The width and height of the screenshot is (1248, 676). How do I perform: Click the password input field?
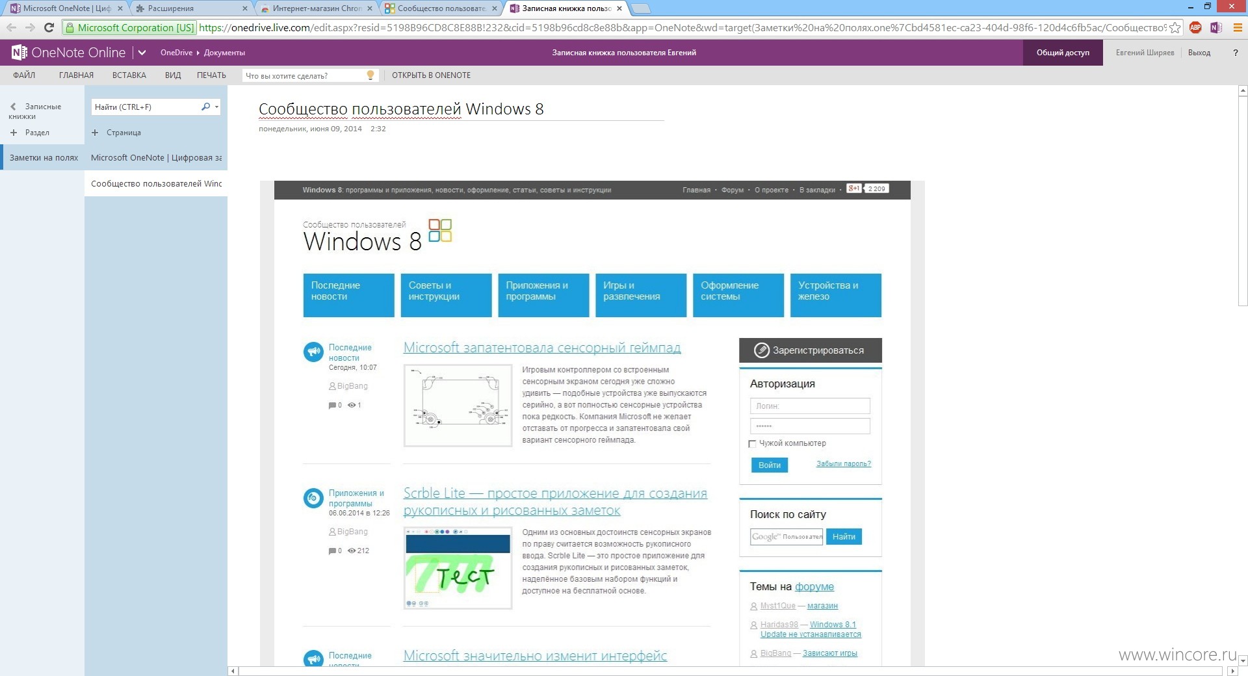click(x=810, y=426)
